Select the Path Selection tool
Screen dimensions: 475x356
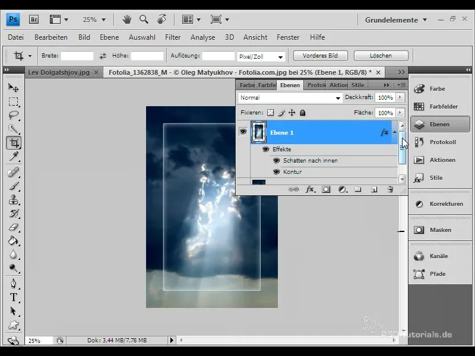13,311
